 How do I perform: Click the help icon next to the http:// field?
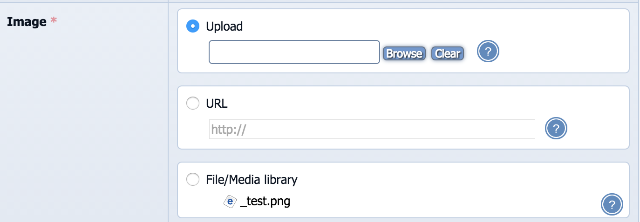pos(557,129)
